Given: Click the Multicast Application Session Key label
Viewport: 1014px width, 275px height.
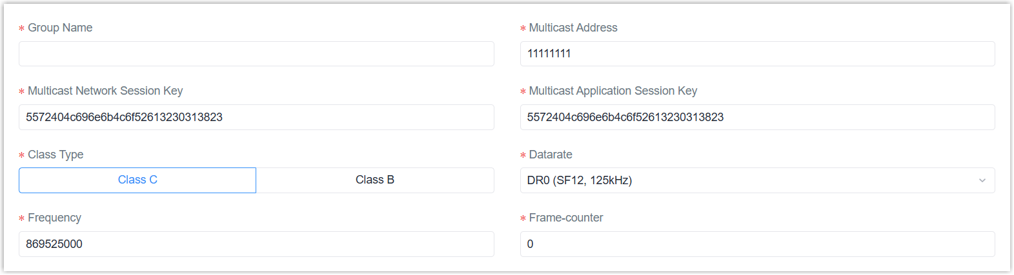Looking at the screenshot, I should click(x=613, y=91).
